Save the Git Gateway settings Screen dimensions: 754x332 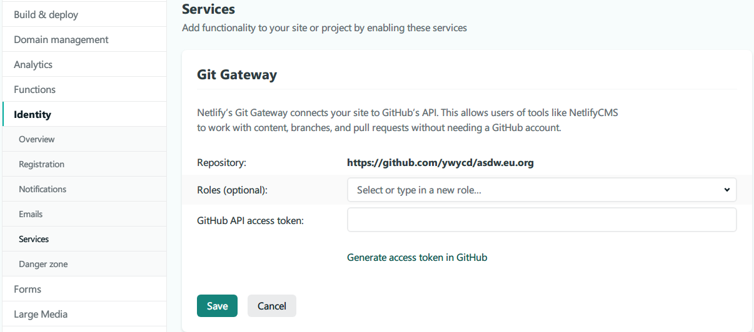coord(217,306)
